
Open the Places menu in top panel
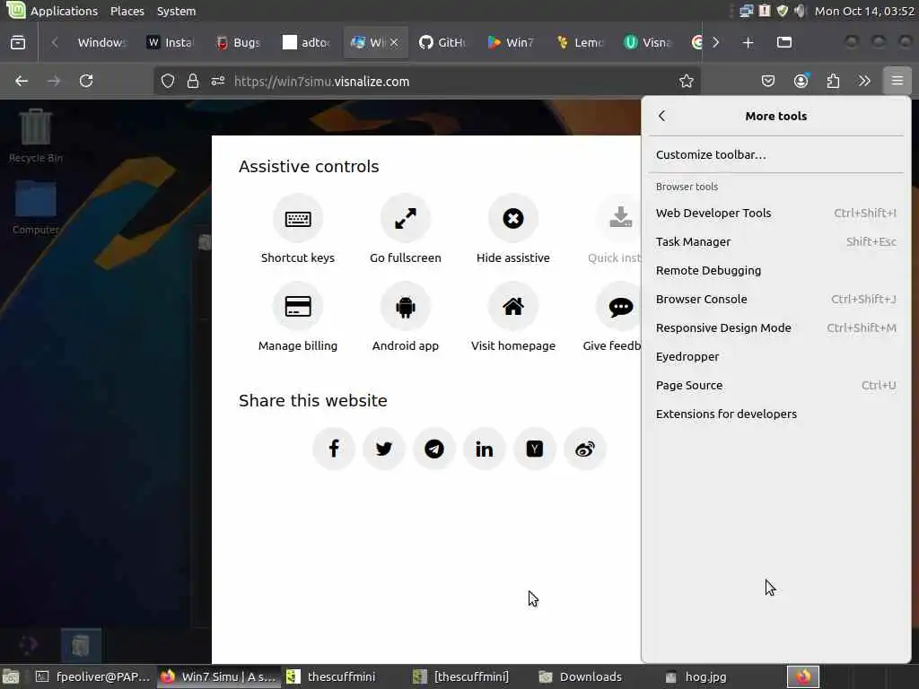(x=127, y=11)
